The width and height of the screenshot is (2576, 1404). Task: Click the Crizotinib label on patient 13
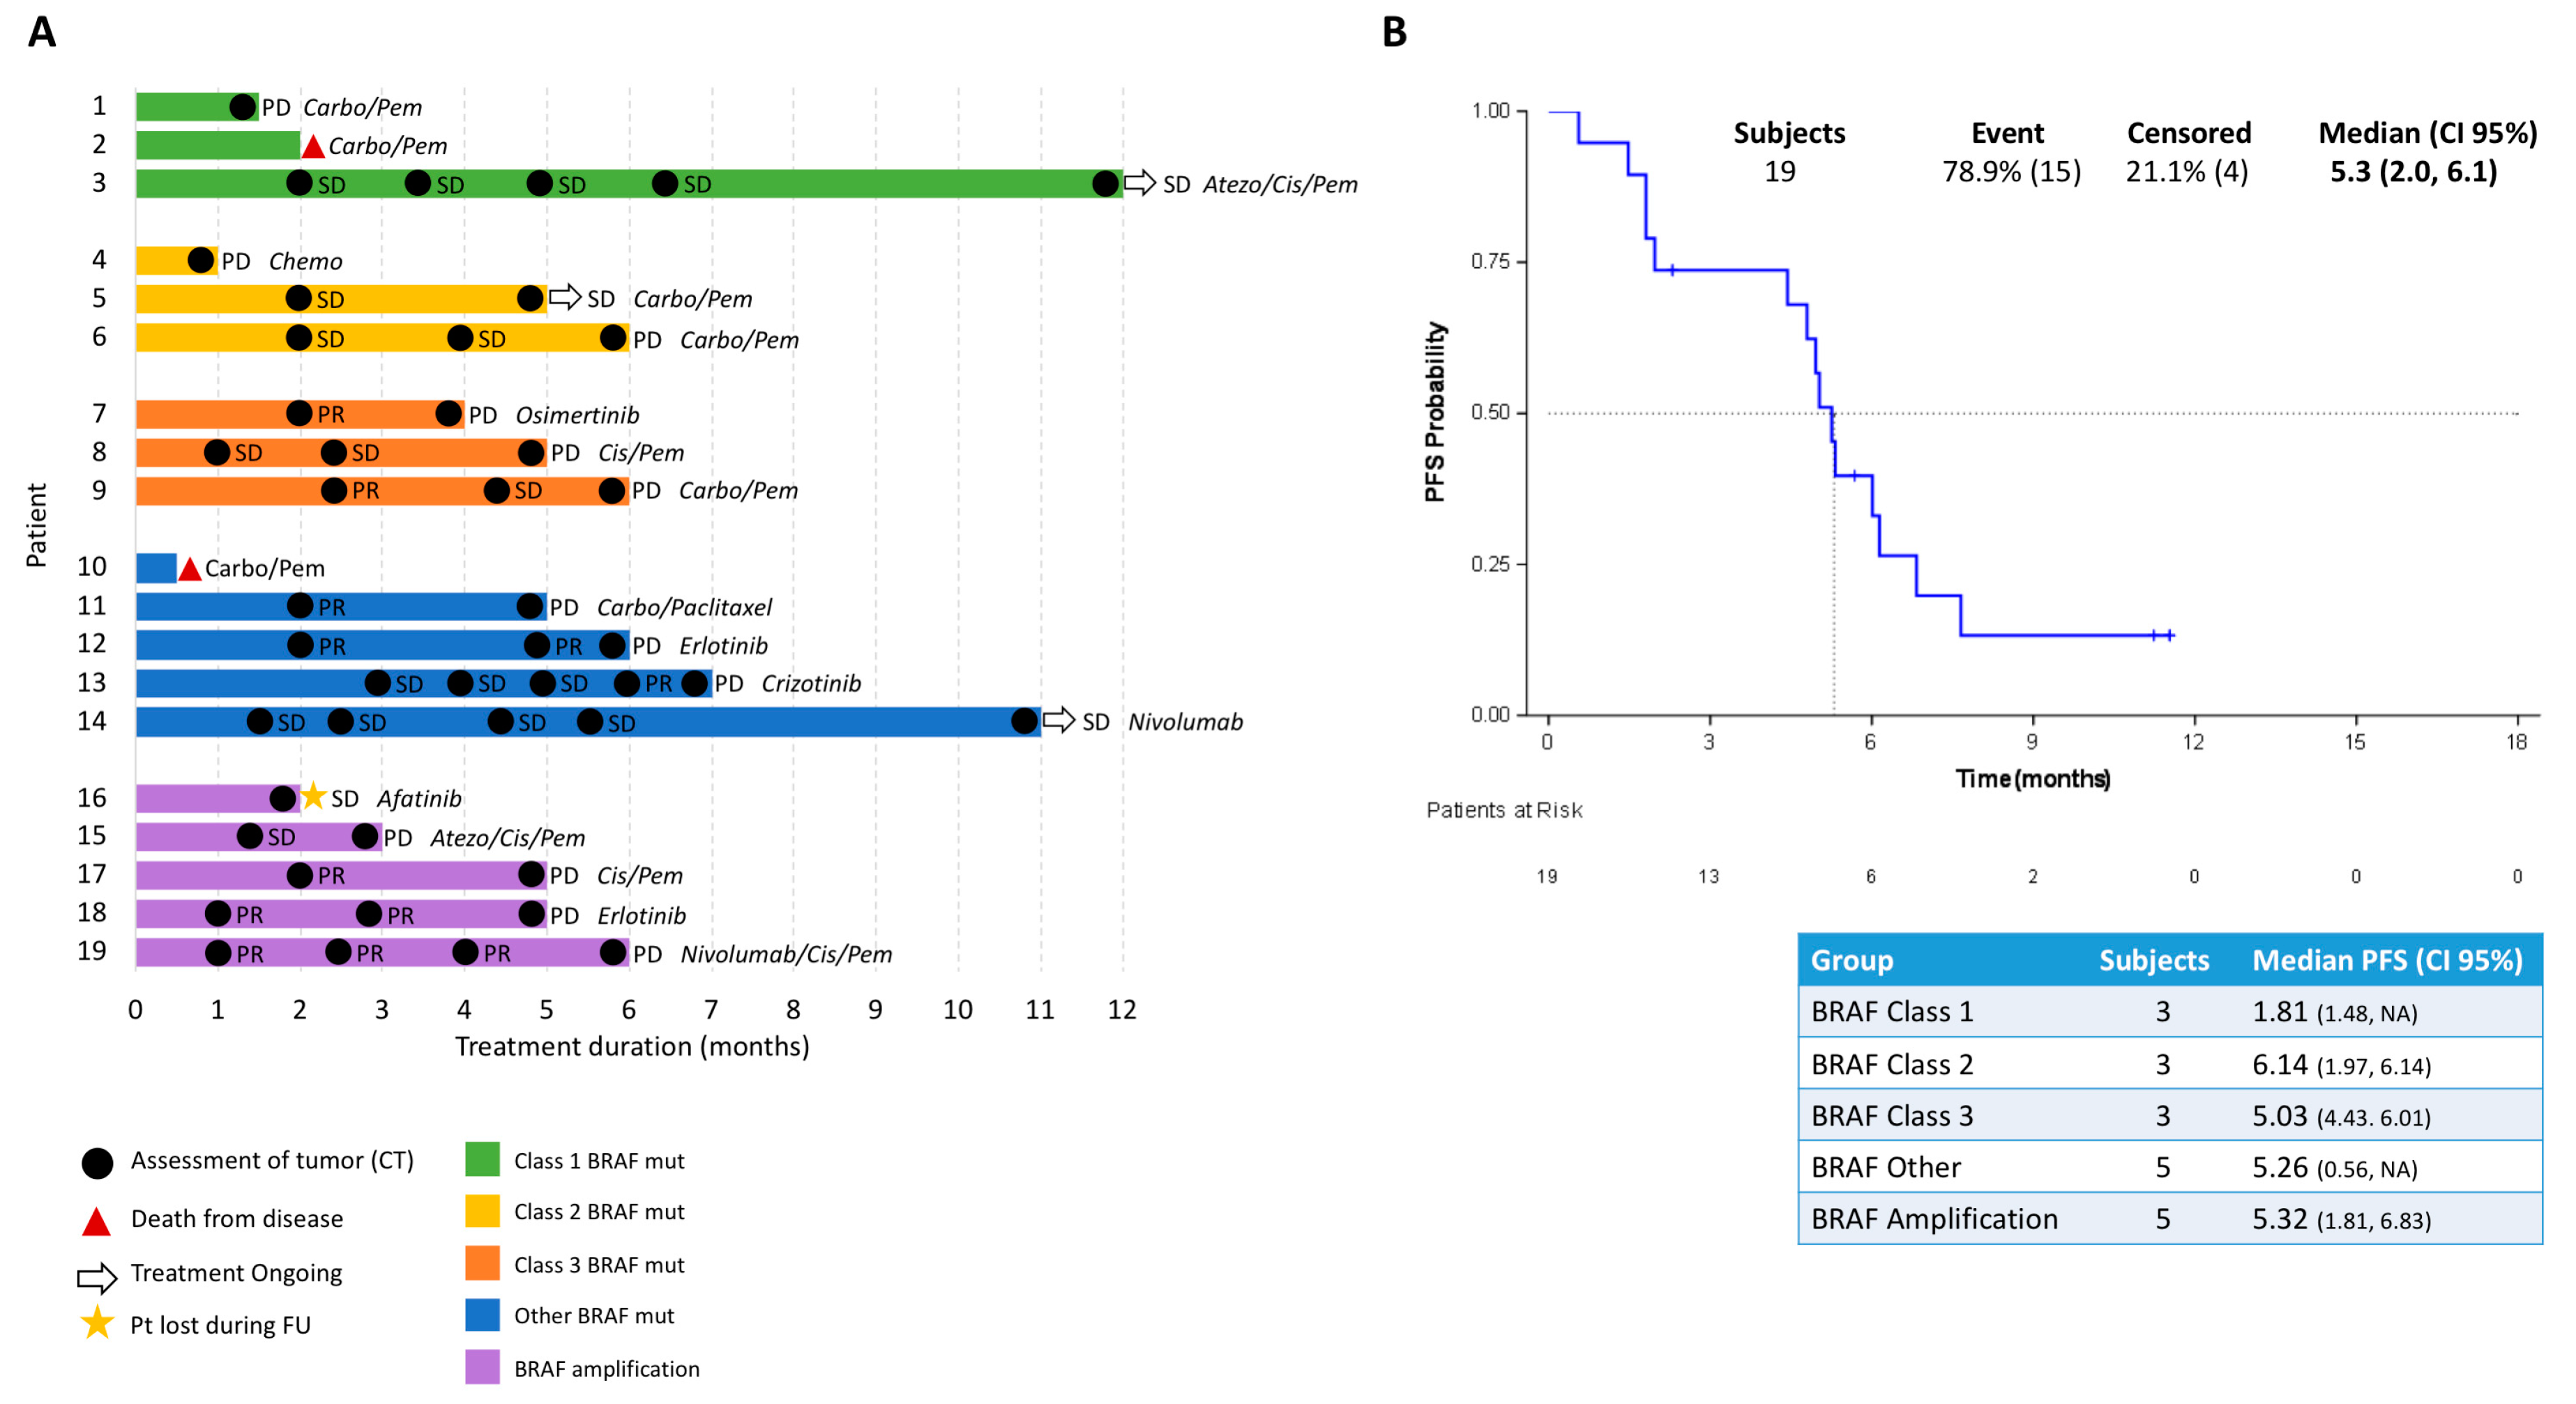click(x=811, y=683)
